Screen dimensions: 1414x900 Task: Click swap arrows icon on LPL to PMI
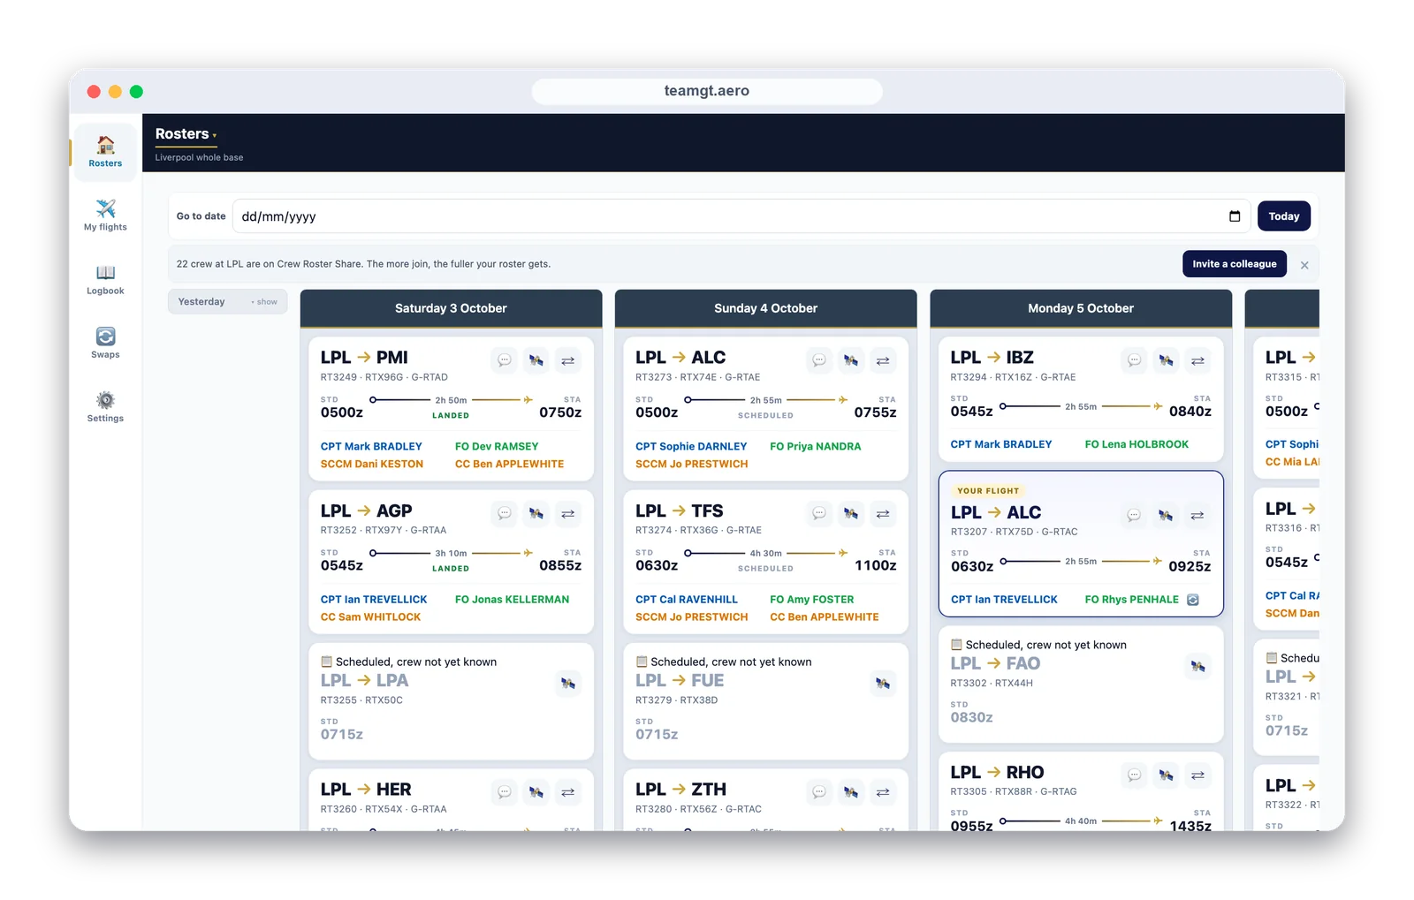[x=568, y=360]
